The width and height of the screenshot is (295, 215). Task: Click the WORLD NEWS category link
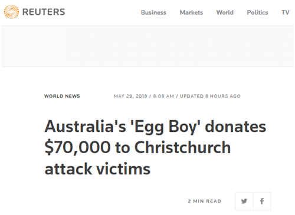(62, 96)
